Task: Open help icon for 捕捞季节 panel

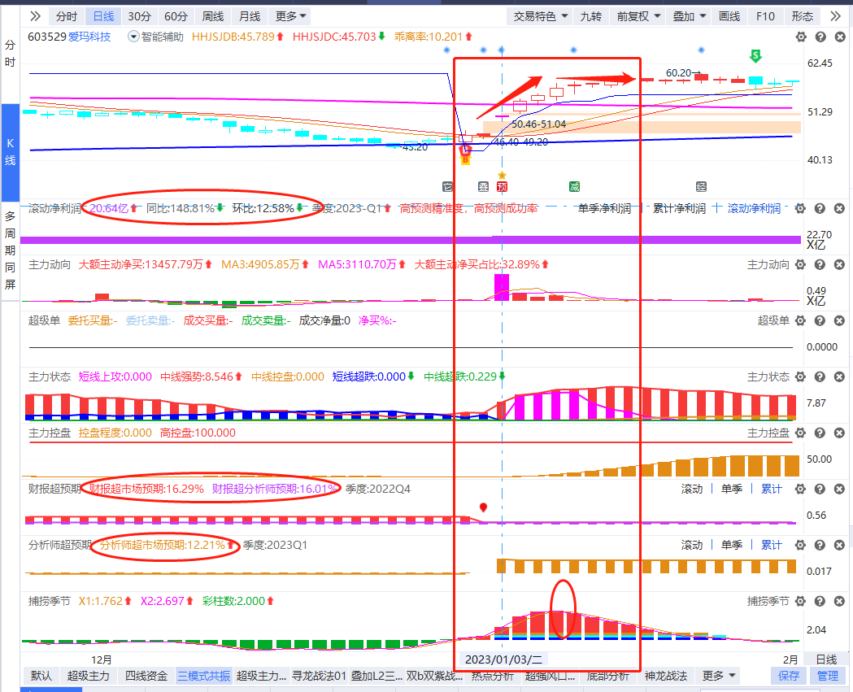Action: pos(820,601)
